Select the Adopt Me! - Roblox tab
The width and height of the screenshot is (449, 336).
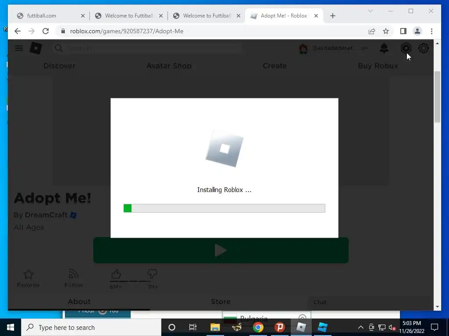[x=284, y=16]
